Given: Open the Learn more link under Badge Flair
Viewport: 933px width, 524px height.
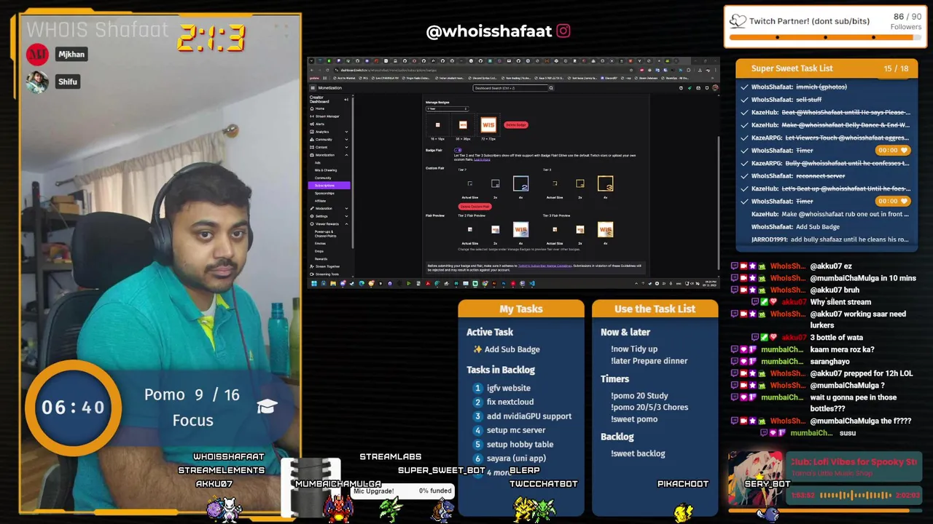Looking at the screenshot, I should (482, 159).
